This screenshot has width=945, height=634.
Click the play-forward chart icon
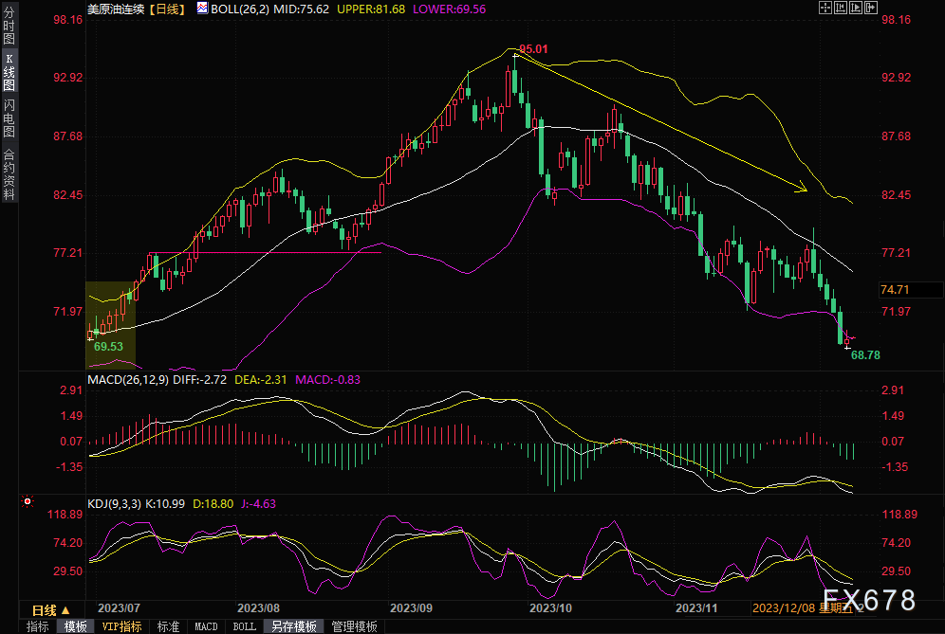tap(857, 8)
